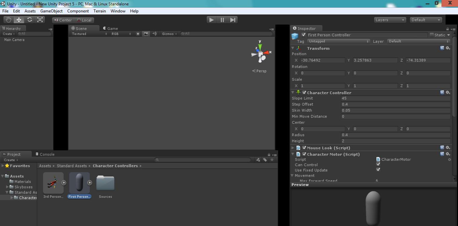458x226 pixels.
Task: Toggle Local handle rotation button
Action: 84,20
